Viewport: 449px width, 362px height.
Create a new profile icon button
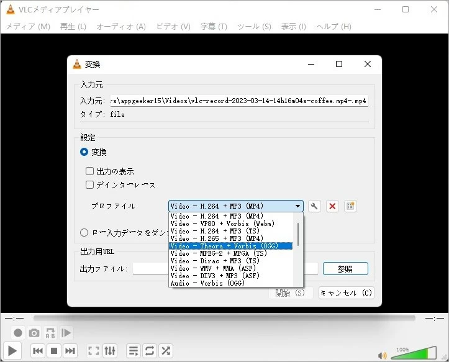pos(350,206)
